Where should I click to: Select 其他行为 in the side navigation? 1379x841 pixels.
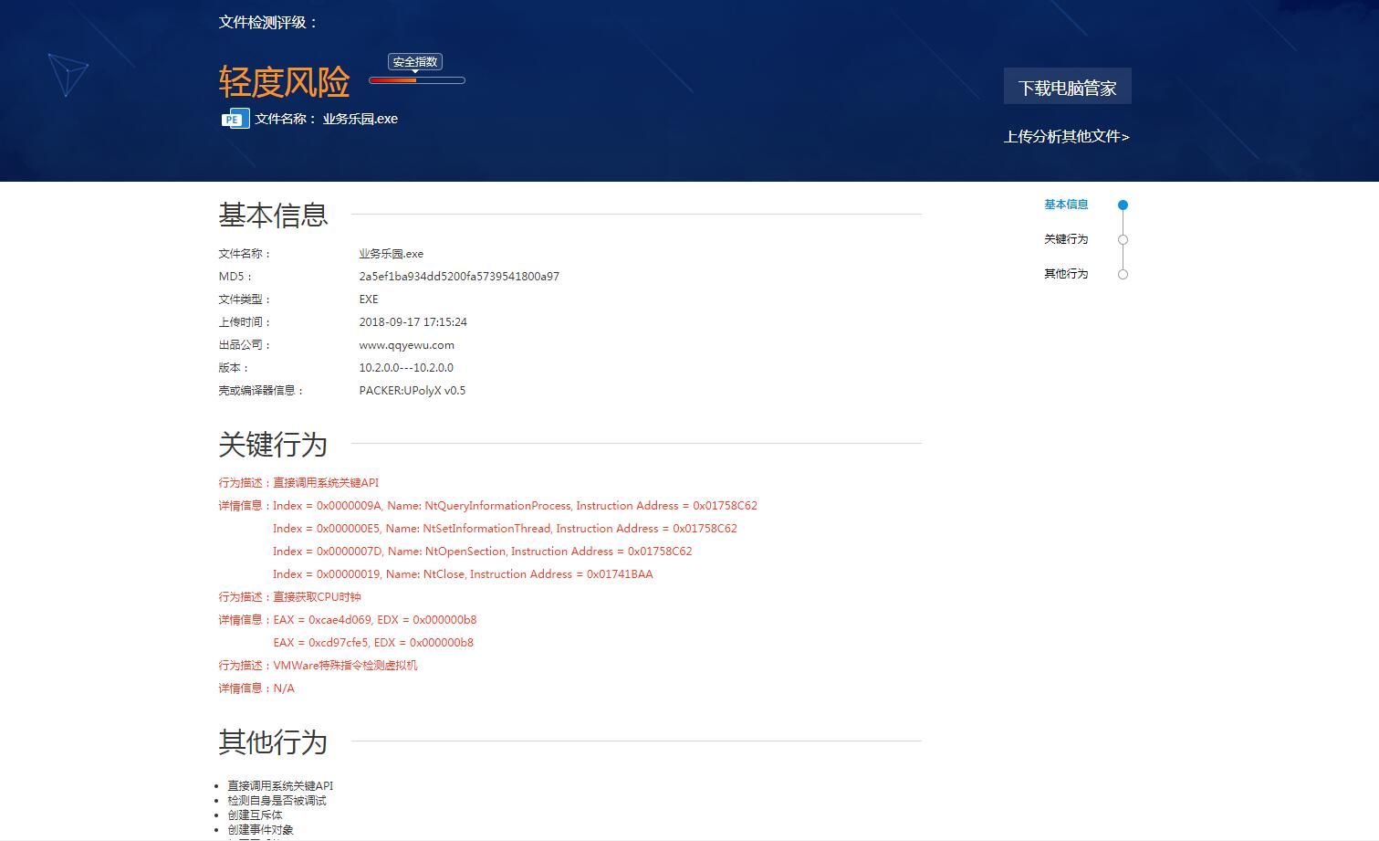(1066, 274)
